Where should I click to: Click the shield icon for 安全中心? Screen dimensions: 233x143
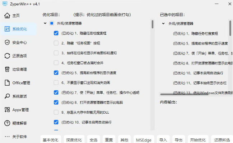7,42
